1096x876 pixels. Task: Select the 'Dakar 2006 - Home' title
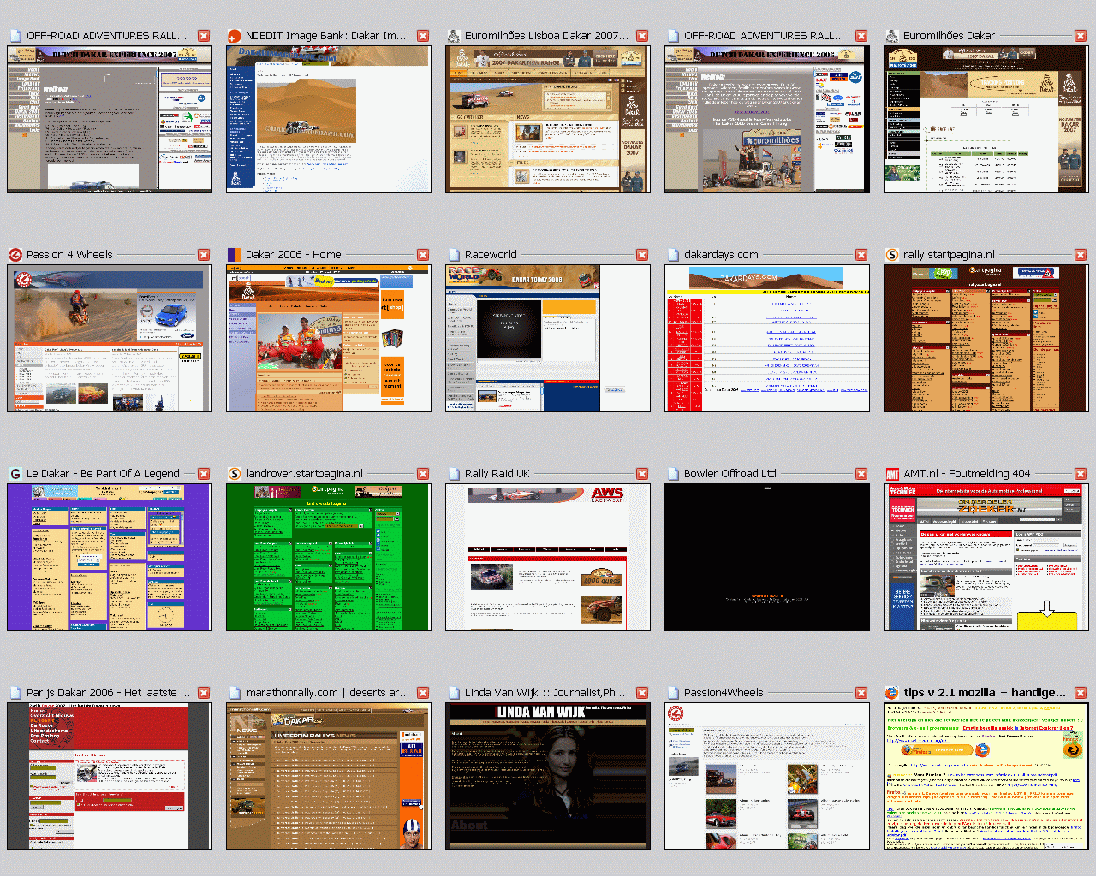pos(293,255)
